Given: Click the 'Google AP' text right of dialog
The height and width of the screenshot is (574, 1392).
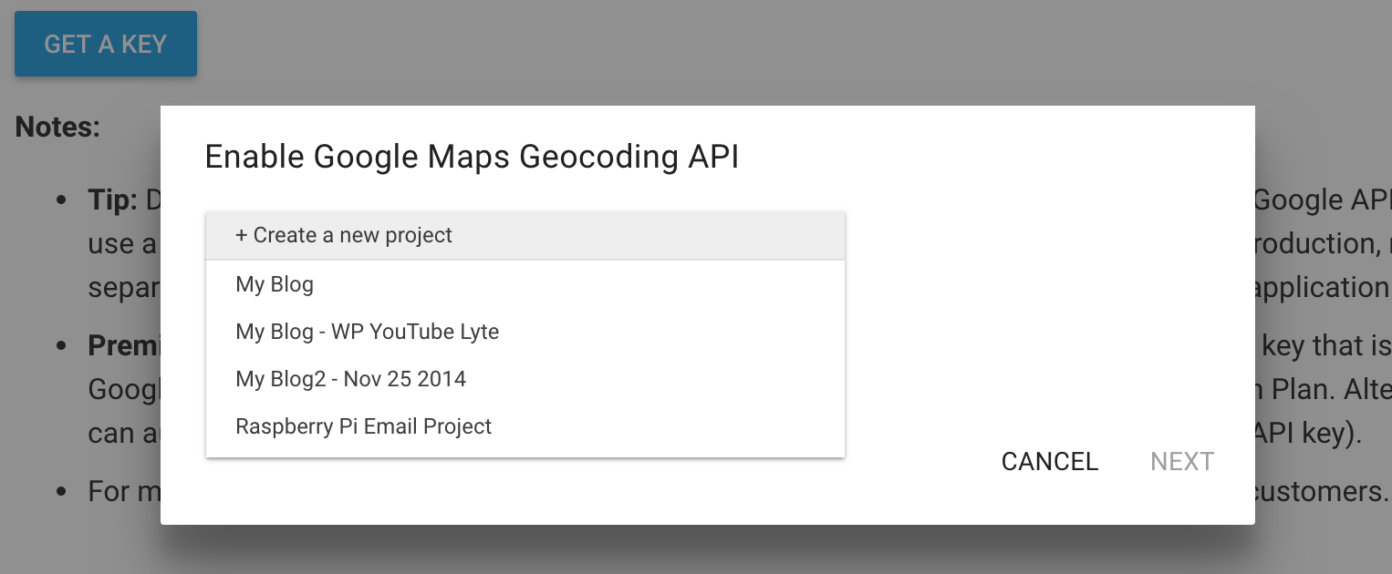Looking at the screenshot, I should 1323,200.
